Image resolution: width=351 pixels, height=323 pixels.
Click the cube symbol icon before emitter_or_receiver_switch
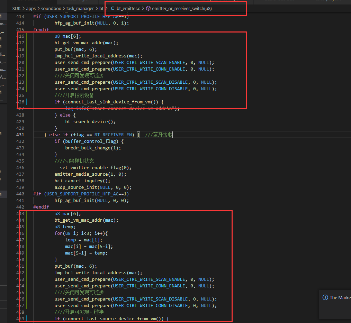pos(148,9)
